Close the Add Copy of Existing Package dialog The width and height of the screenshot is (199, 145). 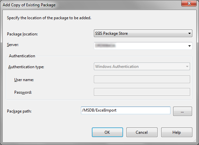[x=189, y=3]
